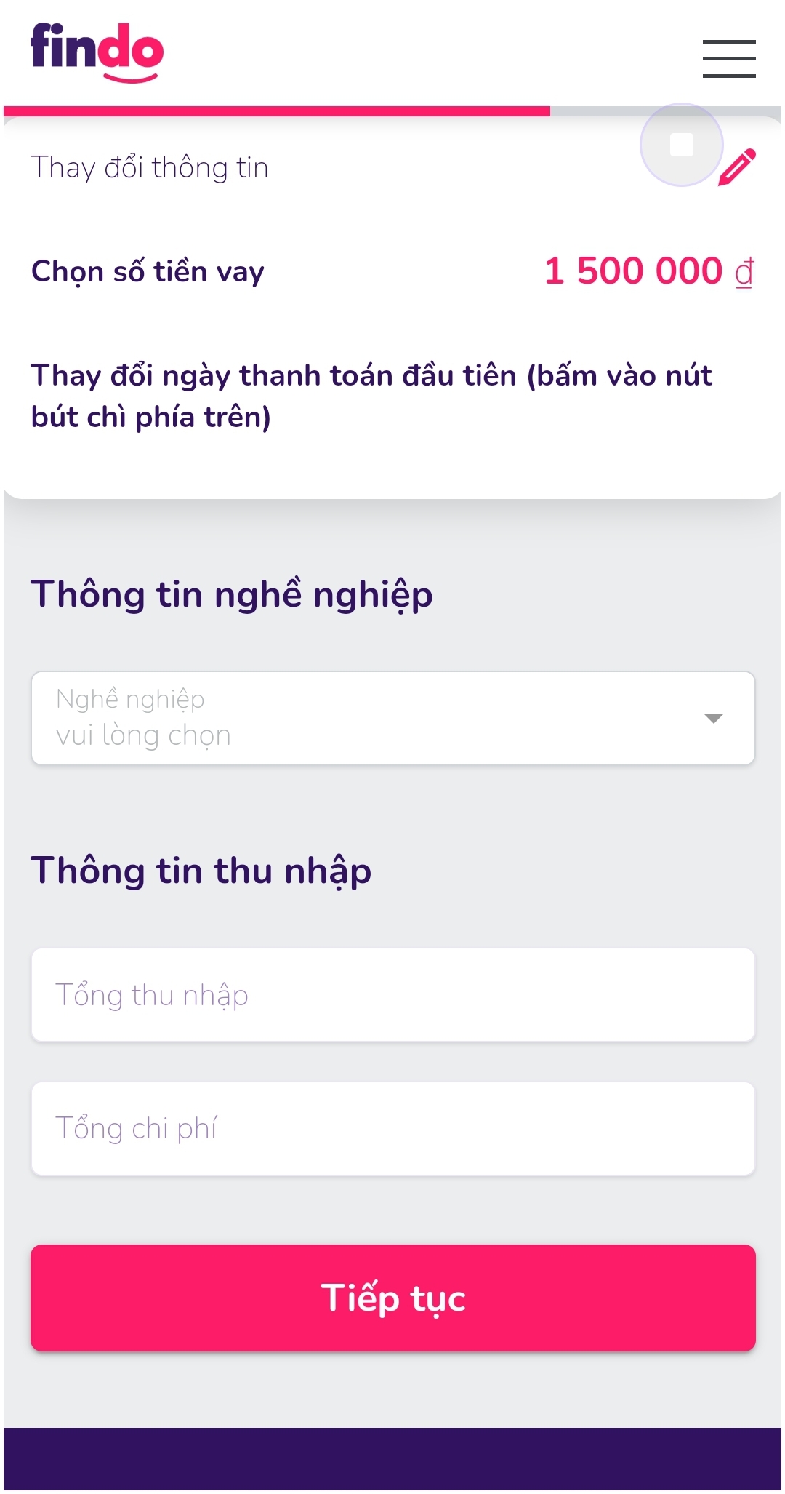
Task: Click the 'Chọn số tiền vay' label
Action: pyautogui.click(x=146, y=271)
